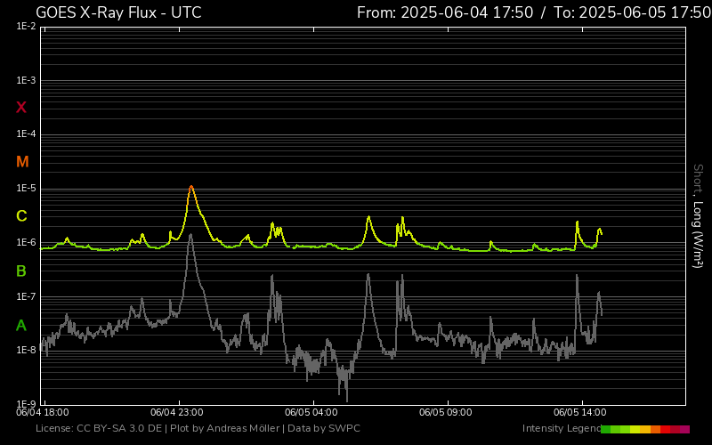Select the green A flare class label
Image resolution: width=712 pixels, height=445 pixels.
click(21, 326)
